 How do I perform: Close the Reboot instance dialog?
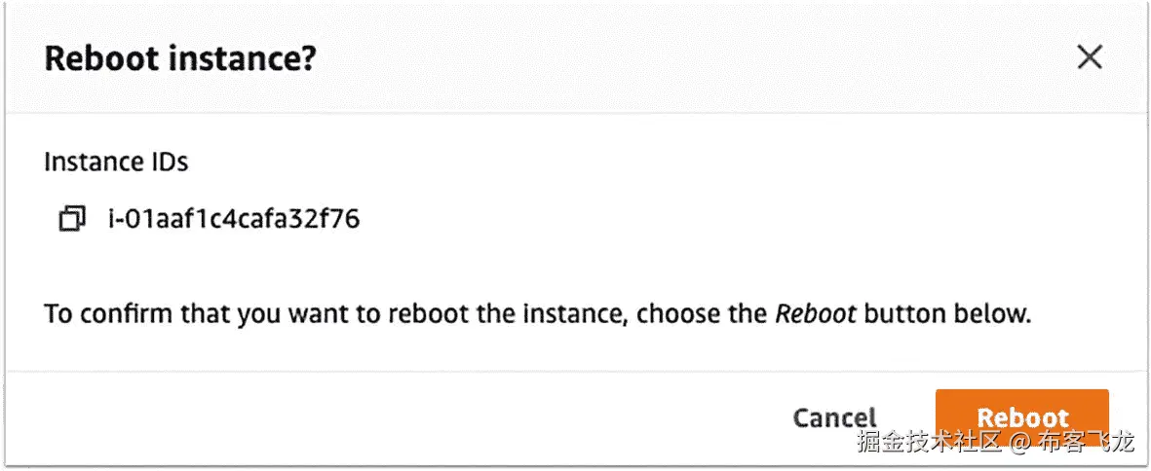click(1089, 57)
